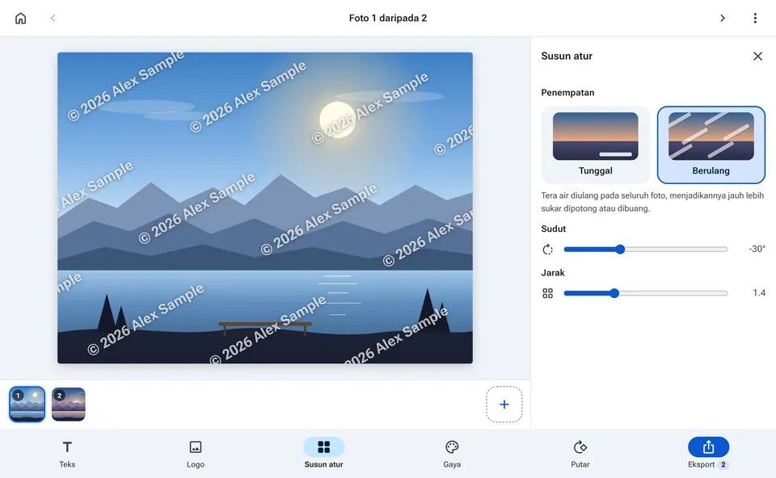Open the Susun atur tab
The width and height of the screenshot is (776, 478).
(x=323, y=453)
